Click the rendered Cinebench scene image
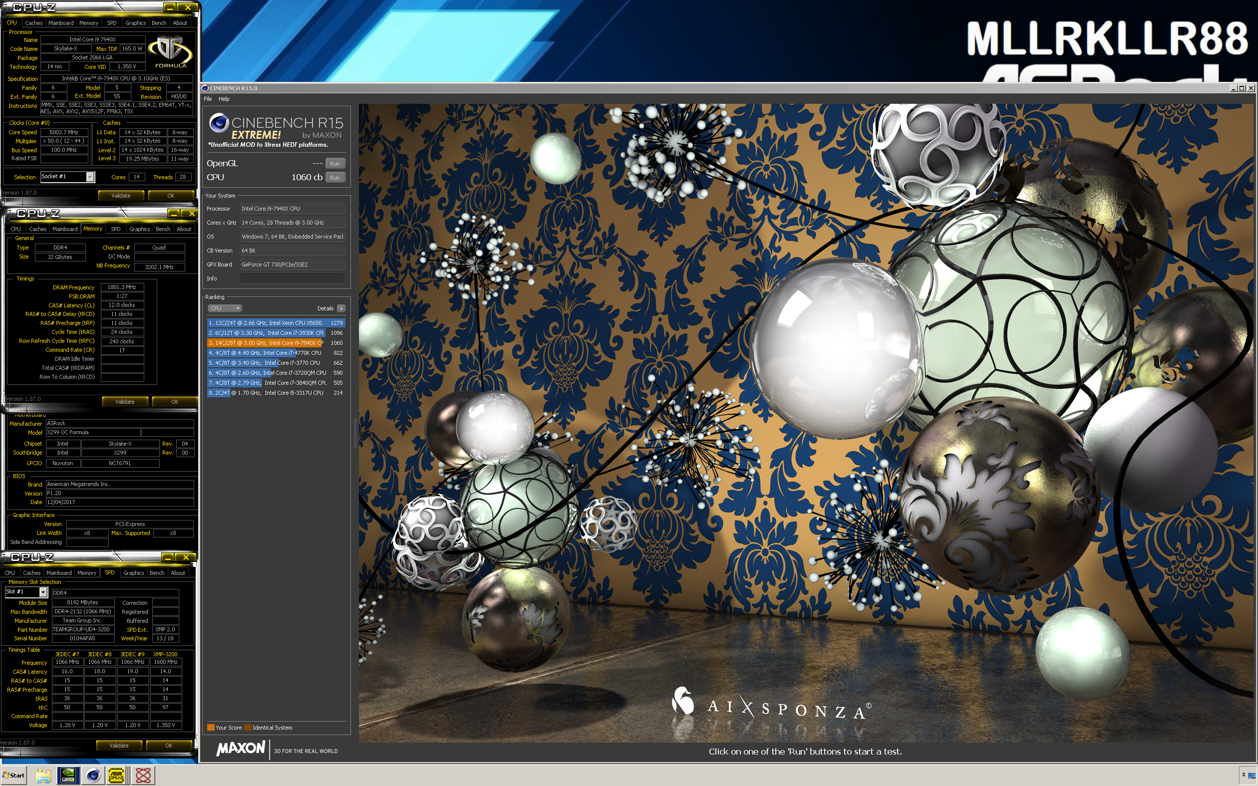 (805, 423)
